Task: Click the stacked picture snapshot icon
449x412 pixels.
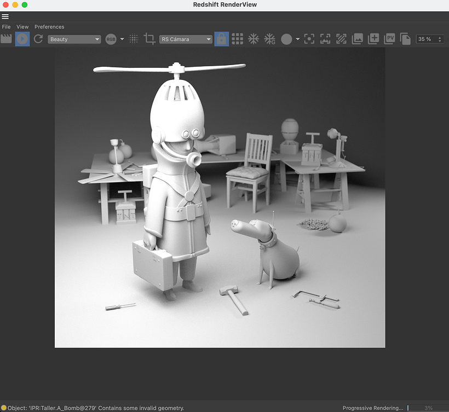Action: click(357, 39)
